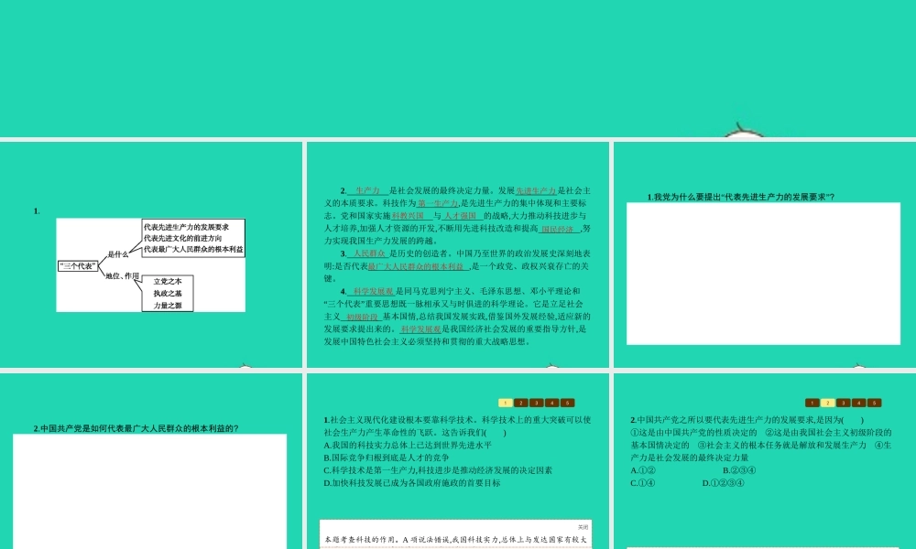
Task: Click question button 4 on the 中国共产党 quiz slide
Action: point(859,403)
